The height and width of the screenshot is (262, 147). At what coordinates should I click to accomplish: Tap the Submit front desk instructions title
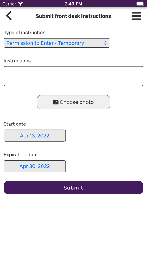[x=73, y=16]
